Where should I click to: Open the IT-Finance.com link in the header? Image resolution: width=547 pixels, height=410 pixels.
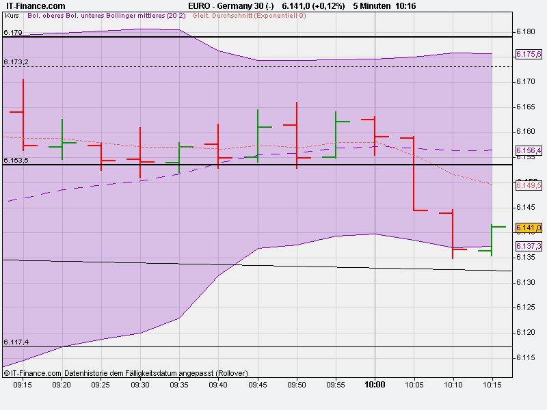[x=34, y=5]
